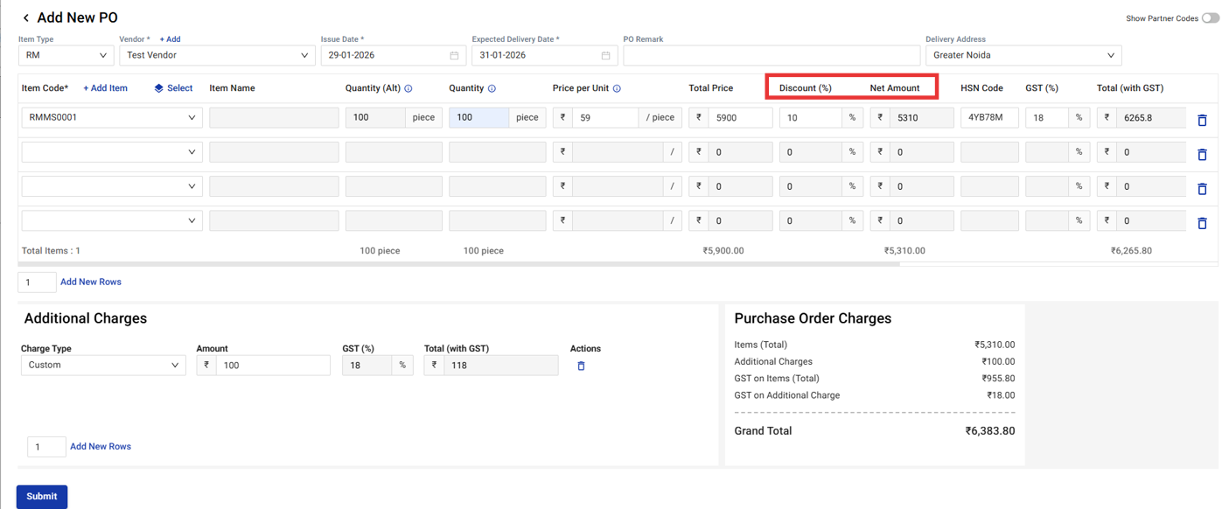This screenshot has width=1229, height=509.
Task: Expand the Charge Type dropdown
Action: tap(103, 365)
